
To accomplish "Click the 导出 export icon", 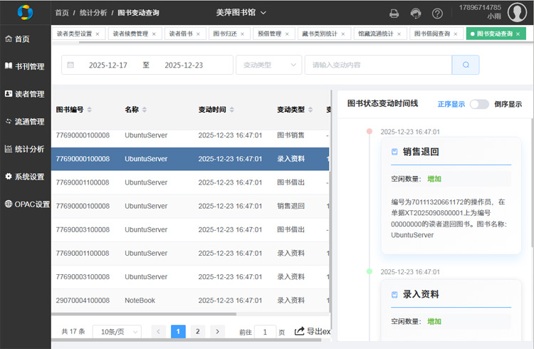I will tap(300, 331).
